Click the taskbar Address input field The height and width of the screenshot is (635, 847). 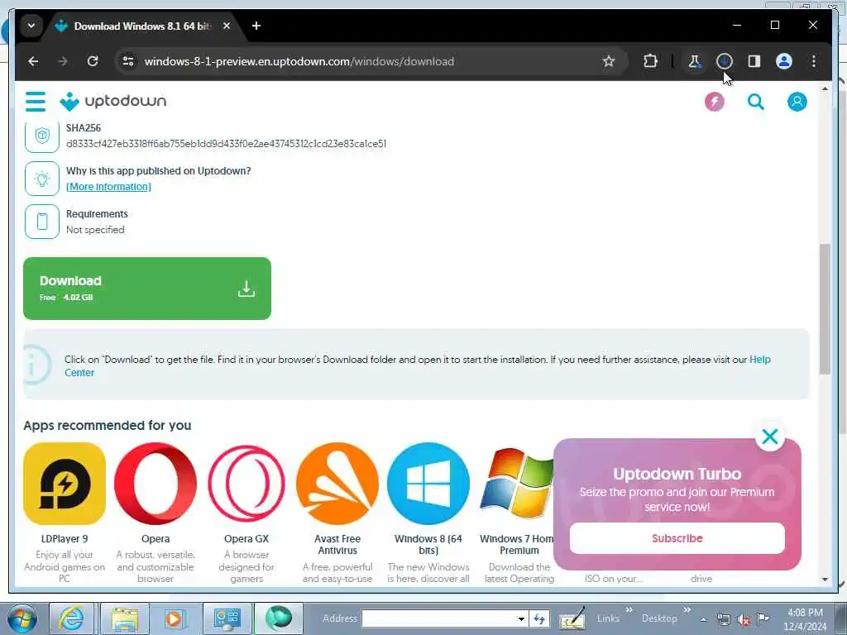(438, 618)
